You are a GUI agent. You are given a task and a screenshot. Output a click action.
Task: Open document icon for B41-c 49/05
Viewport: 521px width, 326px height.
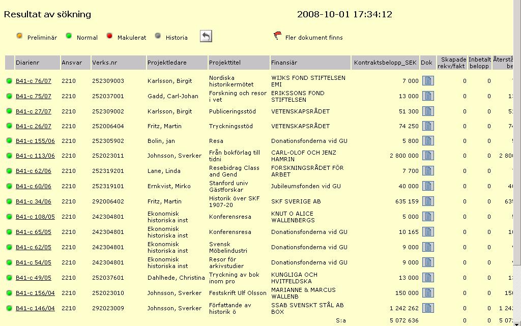pos(428,278)
